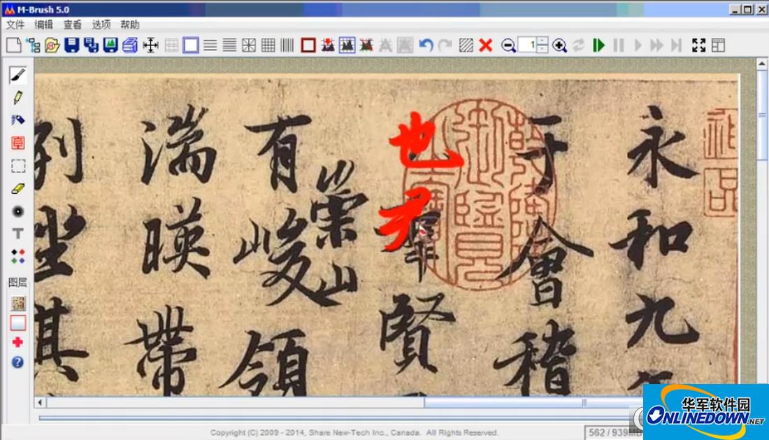The height and width of the screenshot is (440, 769).
Task: Zoom in with plus magnifier
Action: tap(559, 45)
